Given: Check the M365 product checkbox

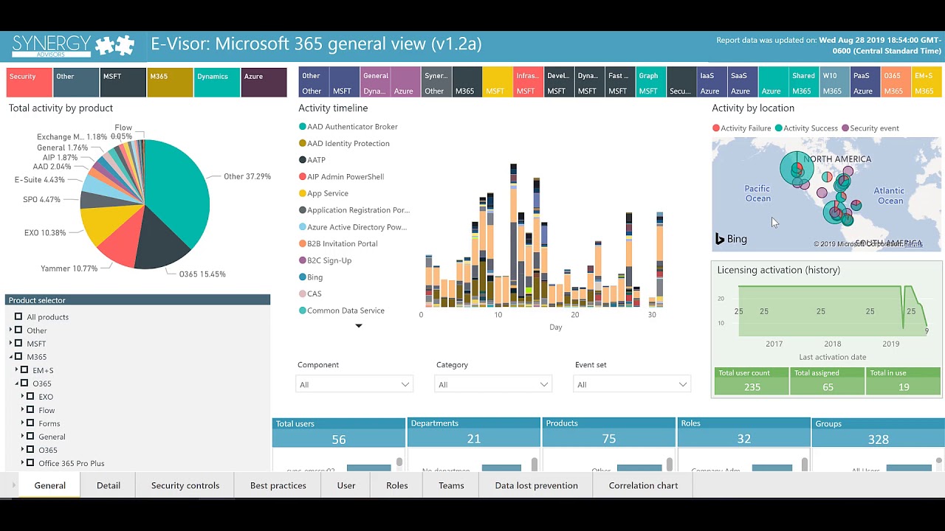Looking at the screenshot, I should coord(18,357).
